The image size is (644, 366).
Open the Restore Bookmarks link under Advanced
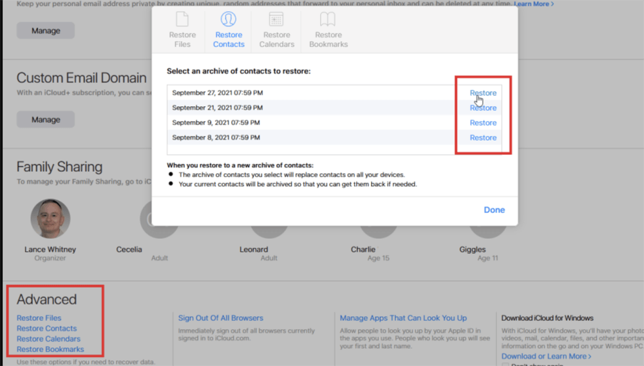pos(50,349)
